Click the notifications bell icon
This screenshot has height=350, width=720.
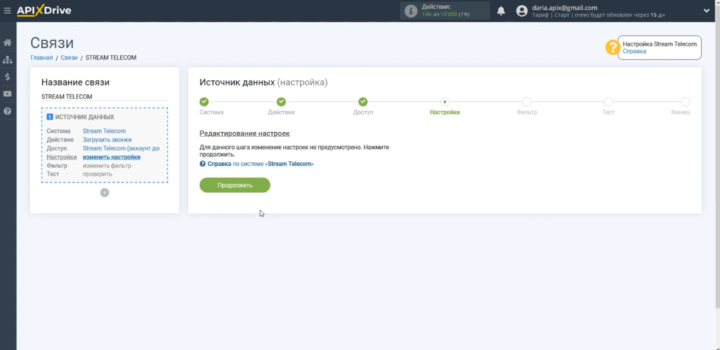click(501, 11)
